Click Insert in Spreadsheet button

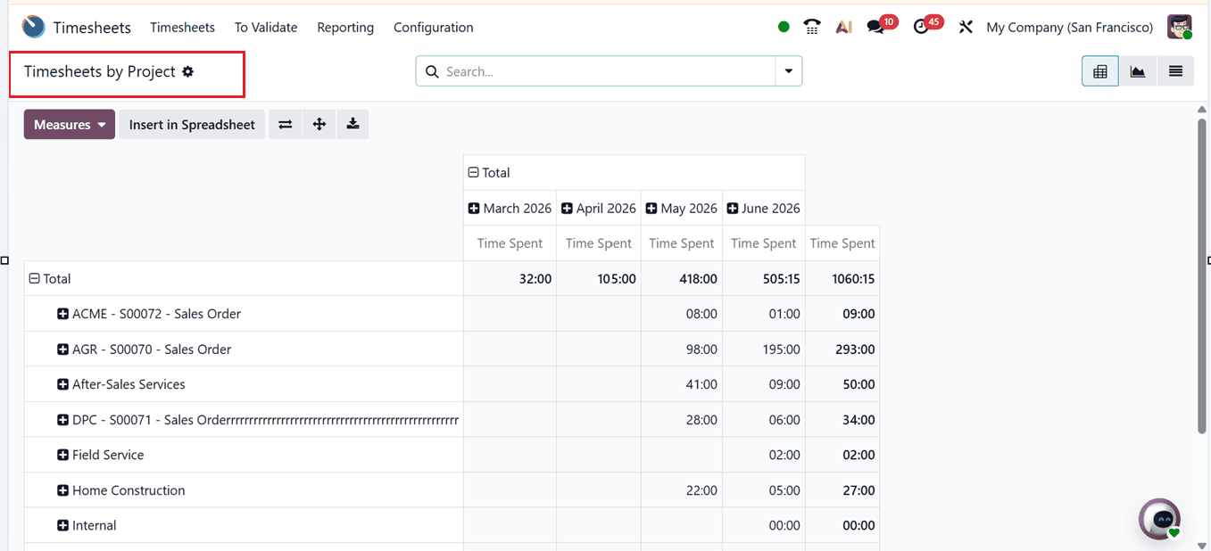click(x=192, y=125)
